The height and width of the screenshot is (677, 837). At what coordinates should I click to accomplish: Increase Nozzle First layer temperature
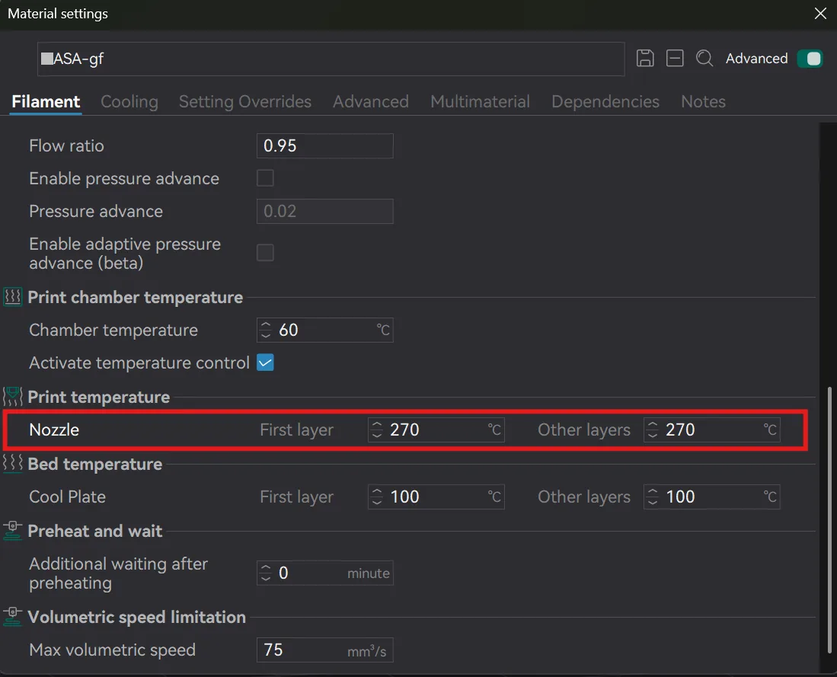[377, 424]
